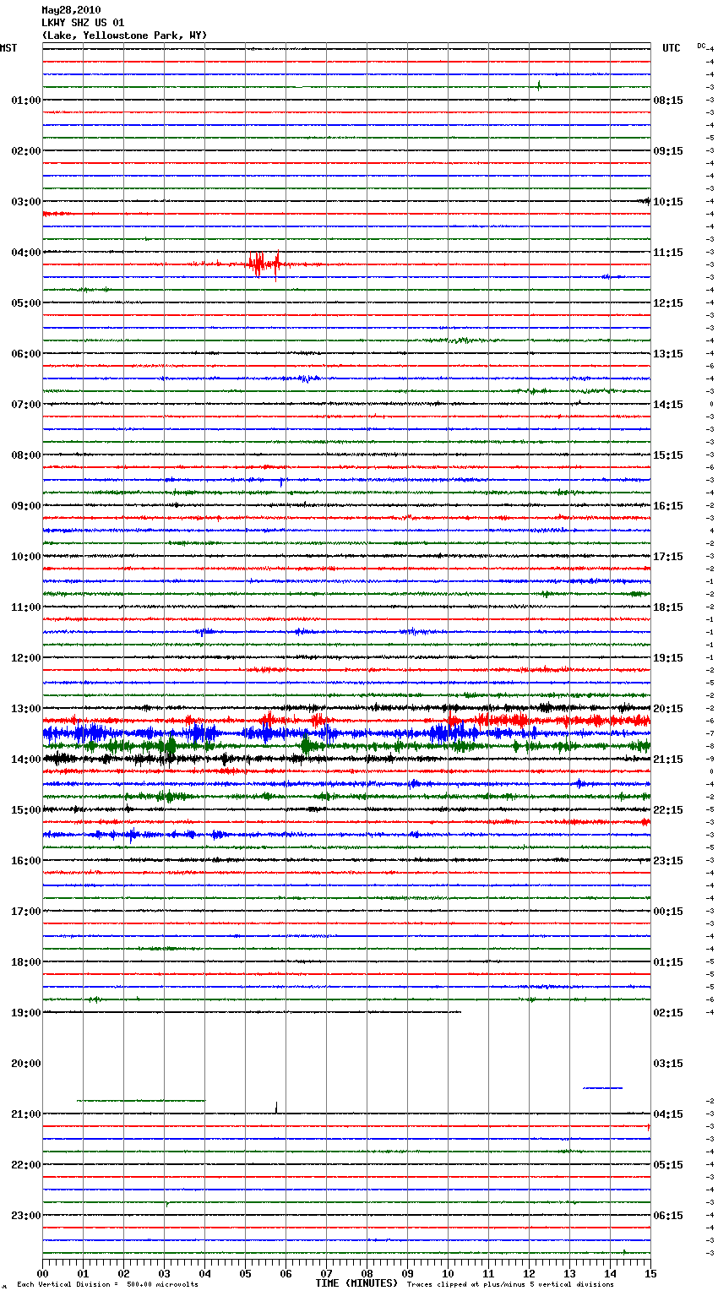Click the 03 minute axis tick label
The image size is (718, 1296).
coord(165,1274)
